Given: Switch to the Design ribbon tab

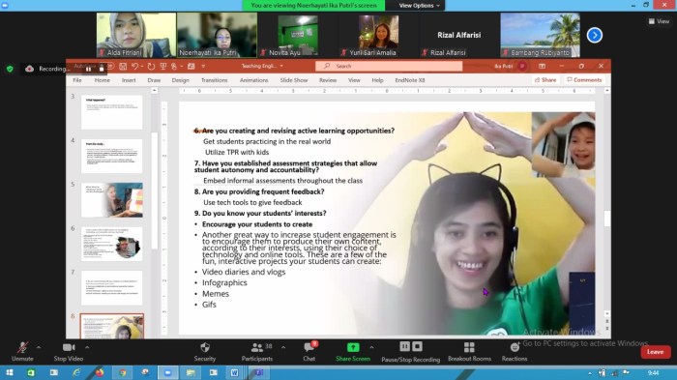Looking at the screenshot, I should [181, 80].
